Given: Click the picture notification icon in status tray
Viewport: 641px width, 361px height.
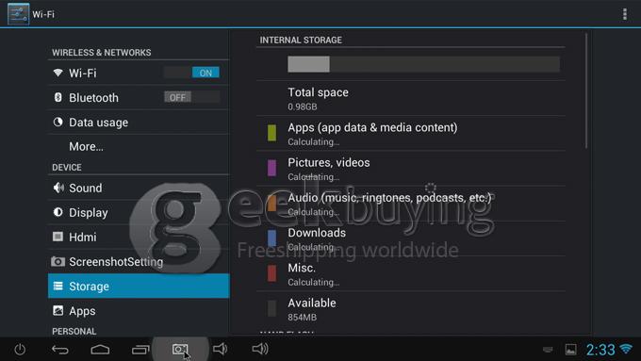Looking at the screenshot, I should [570, 350].
